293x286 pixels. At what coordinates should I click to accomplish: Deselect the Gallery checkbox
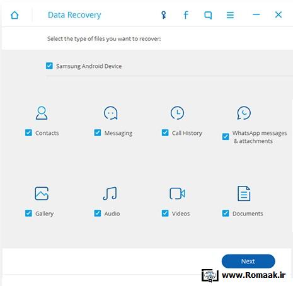pos(28,214)
